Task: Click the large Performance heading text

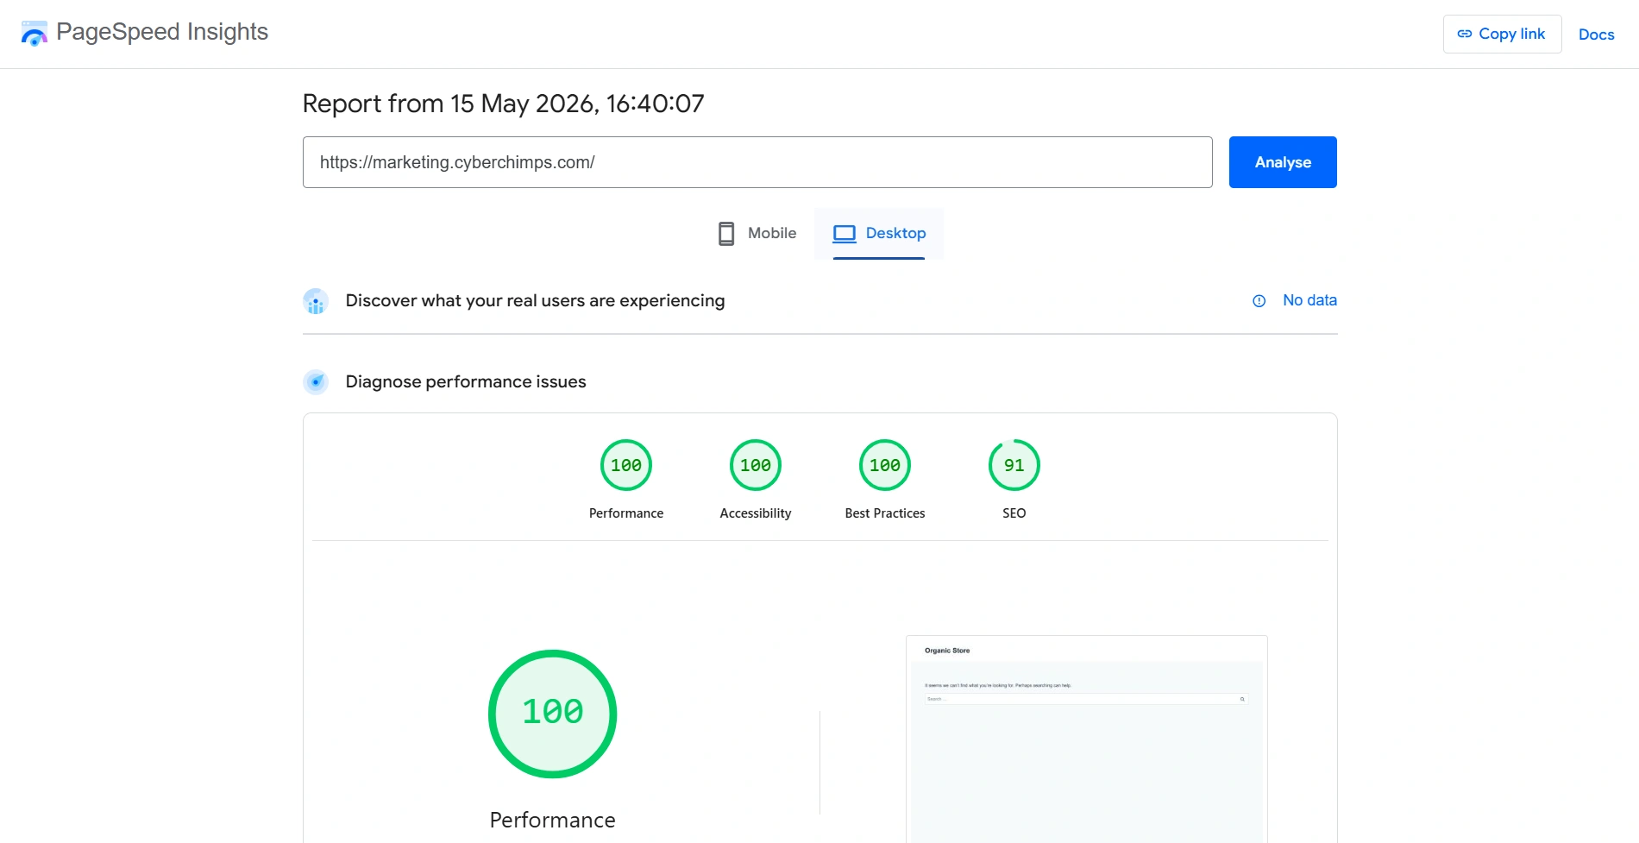Action: tap(553, 820)
